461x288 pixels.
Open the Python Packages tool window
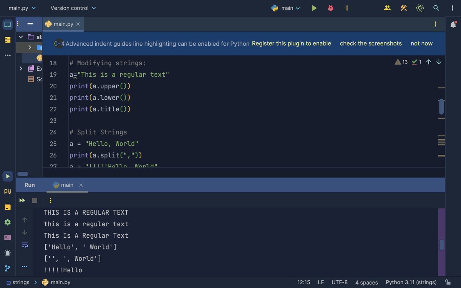tap(8, 191)
